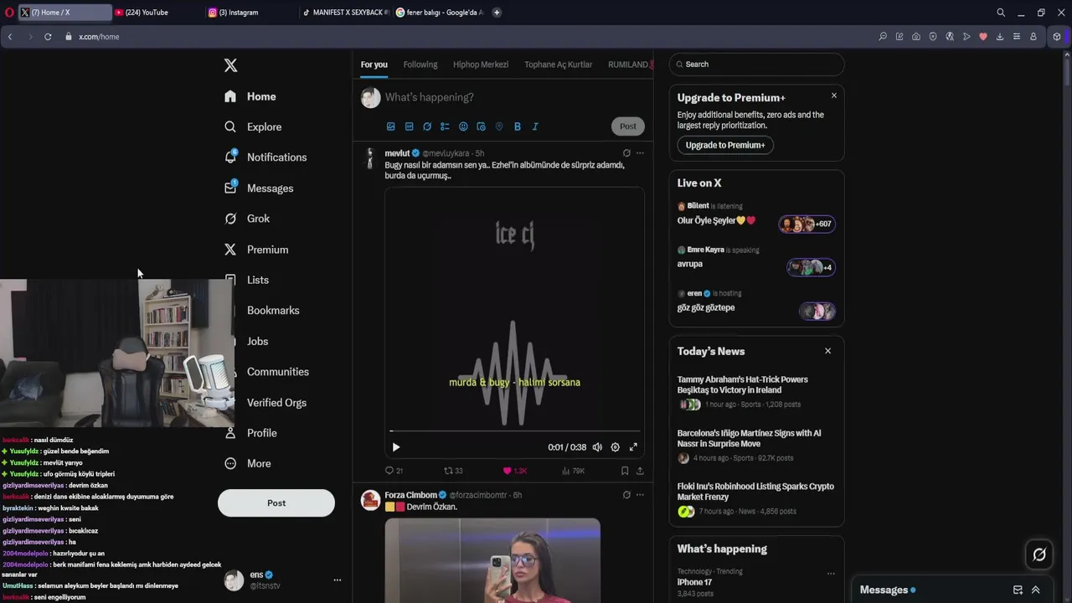The image size is (1072, 603).
Task: Switch to the Tophane Aç Kurtlar tab
Action: 558,64
